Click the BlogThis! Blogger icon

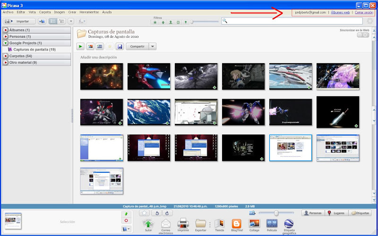(237, 224)
